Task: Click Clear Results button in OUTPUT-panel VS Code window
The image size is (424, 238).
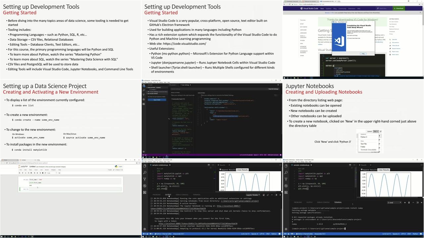Action: pos(242,170)
